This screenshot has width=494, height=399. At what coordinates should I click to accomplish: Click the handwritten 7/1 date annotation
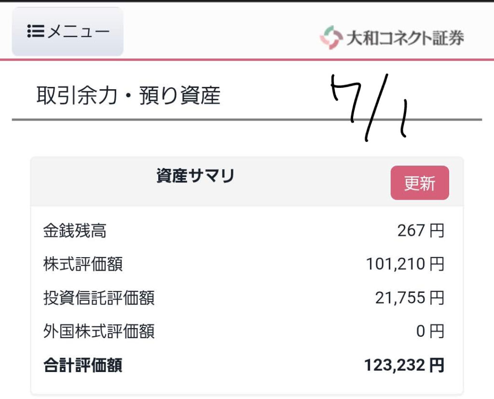click(x=369, y=107)
